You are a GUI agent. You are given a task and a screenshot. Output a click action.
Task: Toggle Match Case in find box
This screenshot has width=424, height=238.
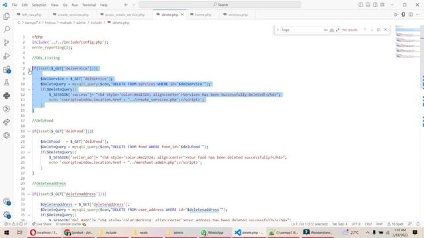click(325, 30)
